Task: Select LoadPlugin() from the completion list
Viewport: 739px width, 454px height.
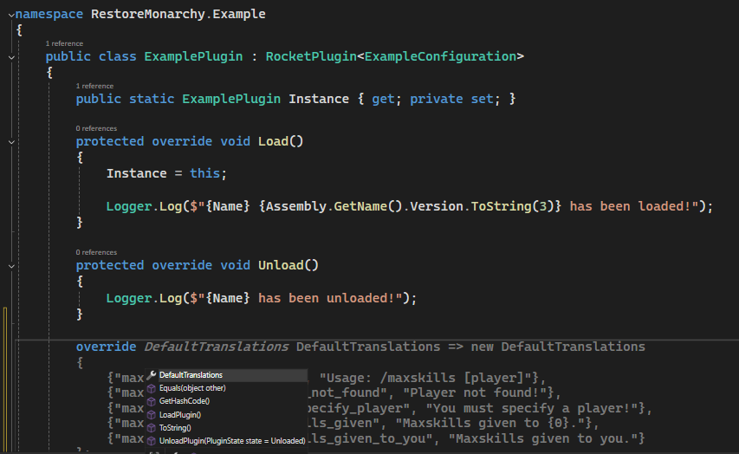Action: point(179,414)
